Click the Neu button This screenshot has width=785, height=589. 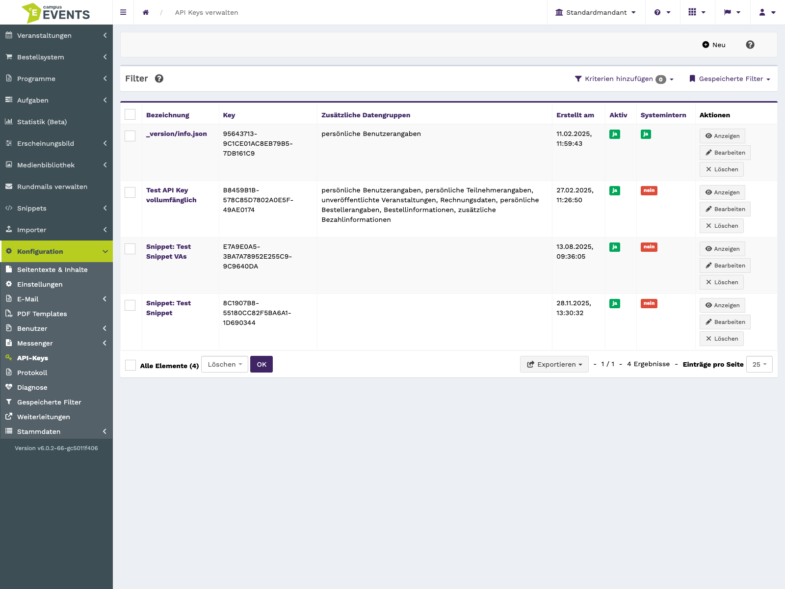coord(714,45)
